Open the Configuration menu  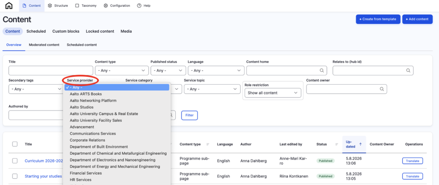117,6
